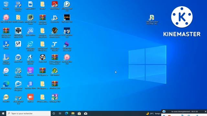This screenshot has width=207, height=116.
Task: Launch Edge from the taskbar
Action: click(67, 113)
